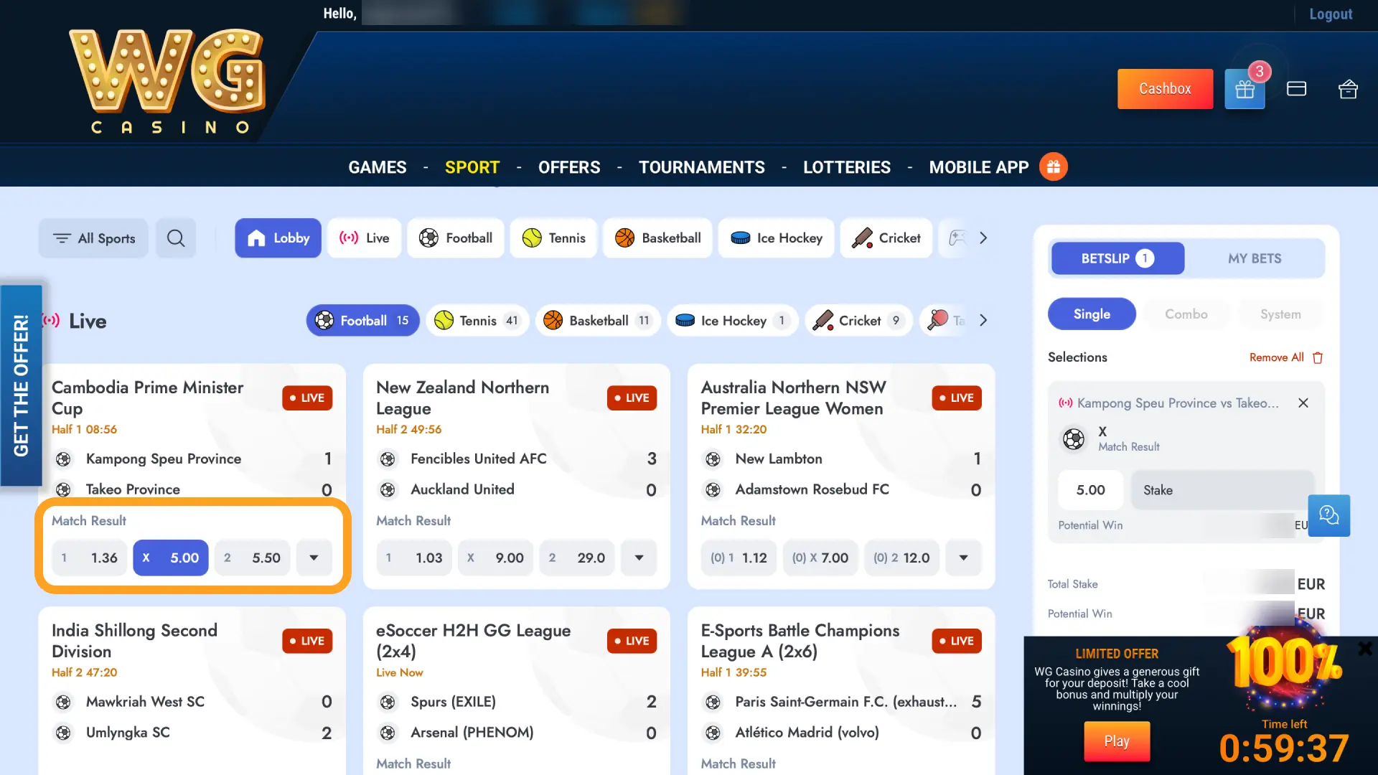
Task: Open the GAMES menu item
Action: pyautogui.click(x=378, y=167)
